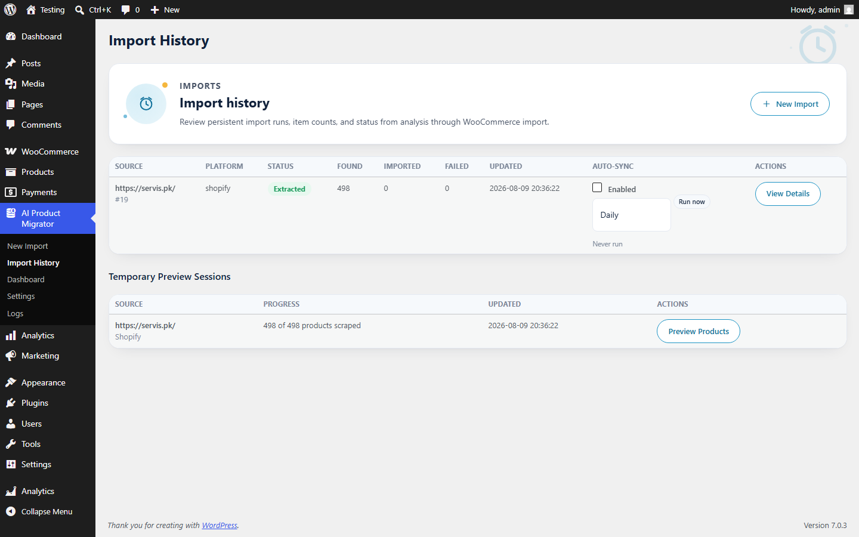Open the site home icon labeled Testing
Viewport: 859px width, 537px height.
(31, 10)
